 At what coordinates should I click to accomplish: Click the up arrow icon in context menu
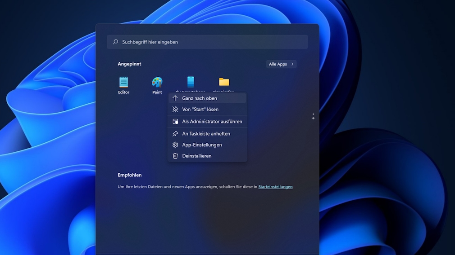[x=175, y=98]
